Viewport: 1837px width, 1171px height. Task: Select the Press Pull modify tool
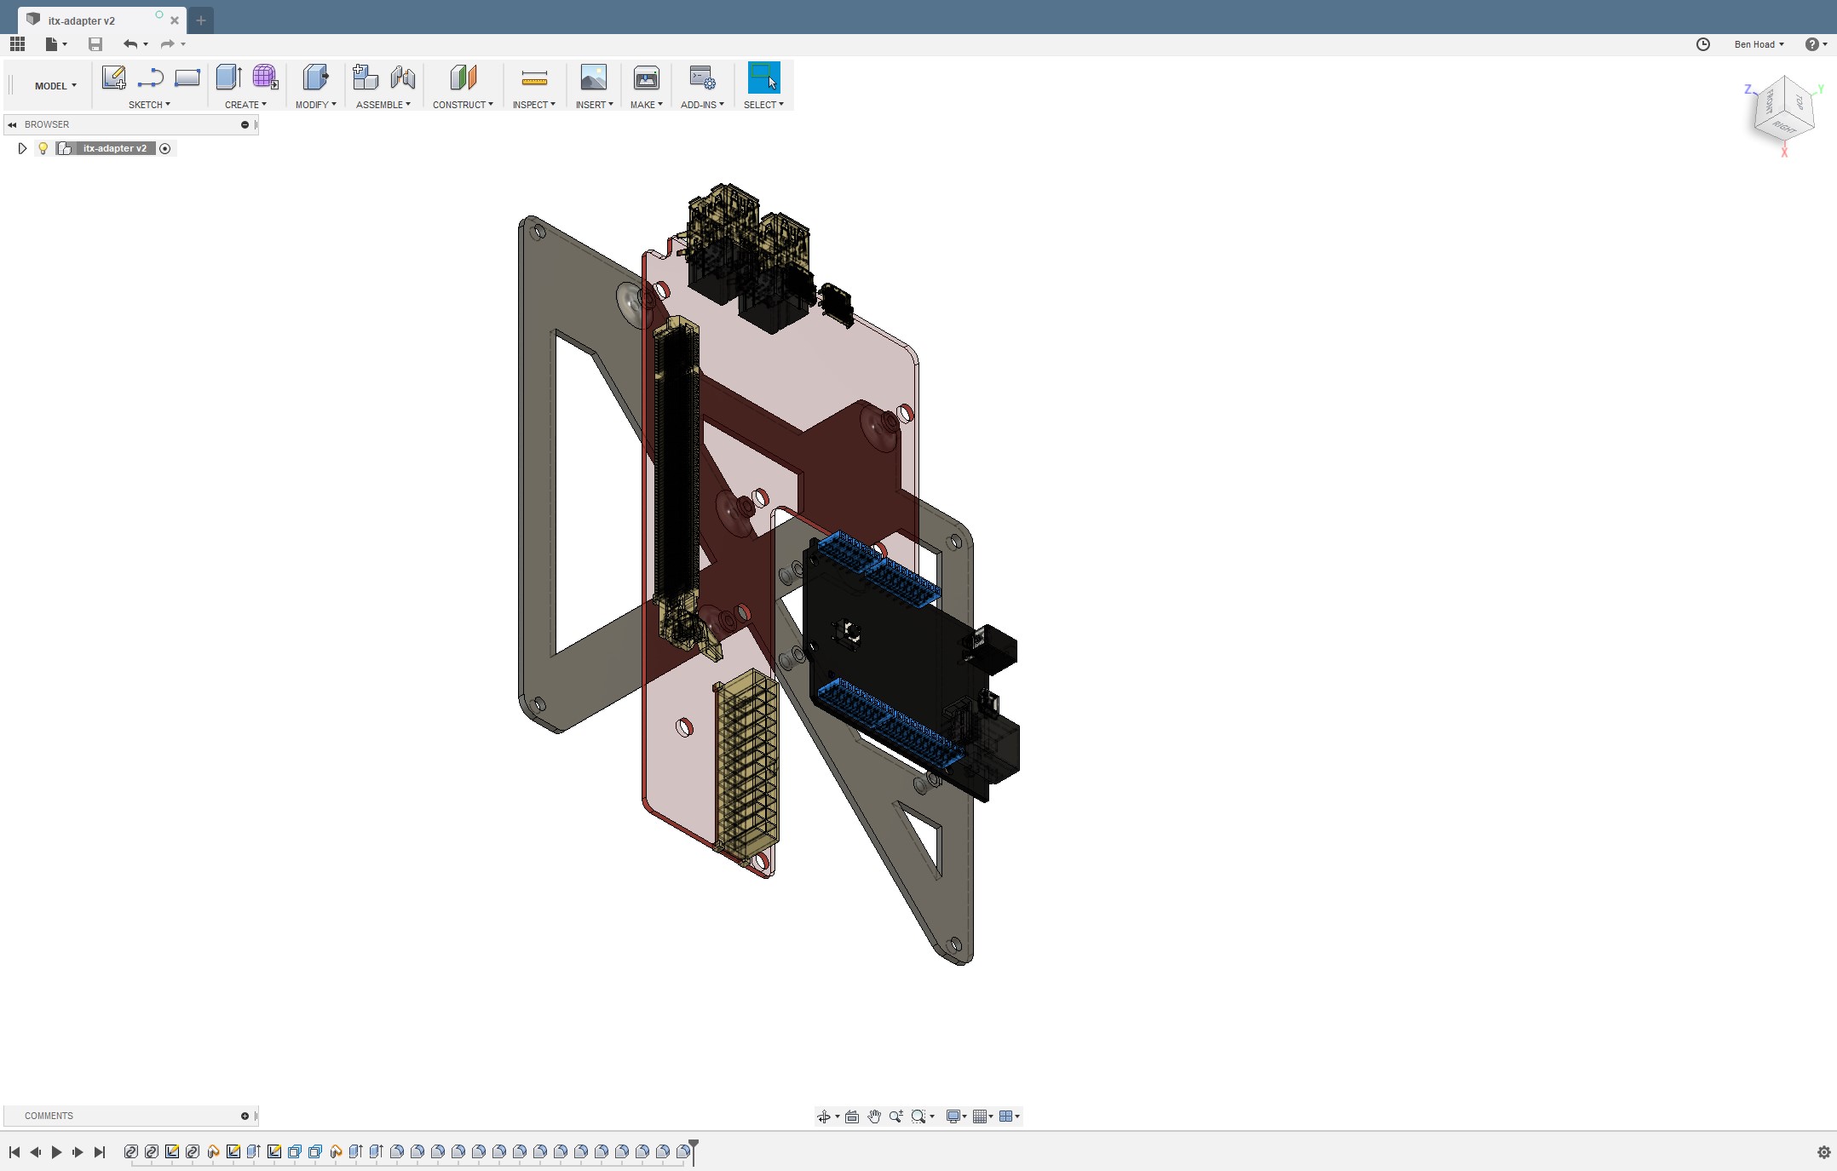point(315,77)
